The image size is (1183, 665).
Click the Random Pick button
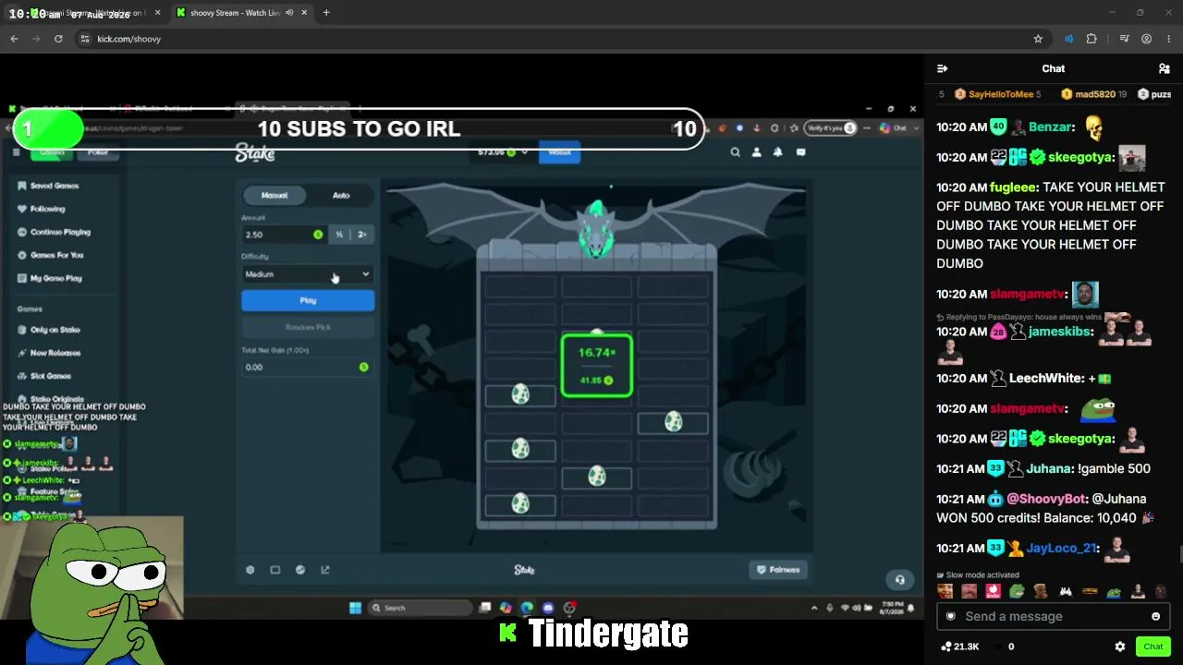pyautogui.click(x=308, y=328)
